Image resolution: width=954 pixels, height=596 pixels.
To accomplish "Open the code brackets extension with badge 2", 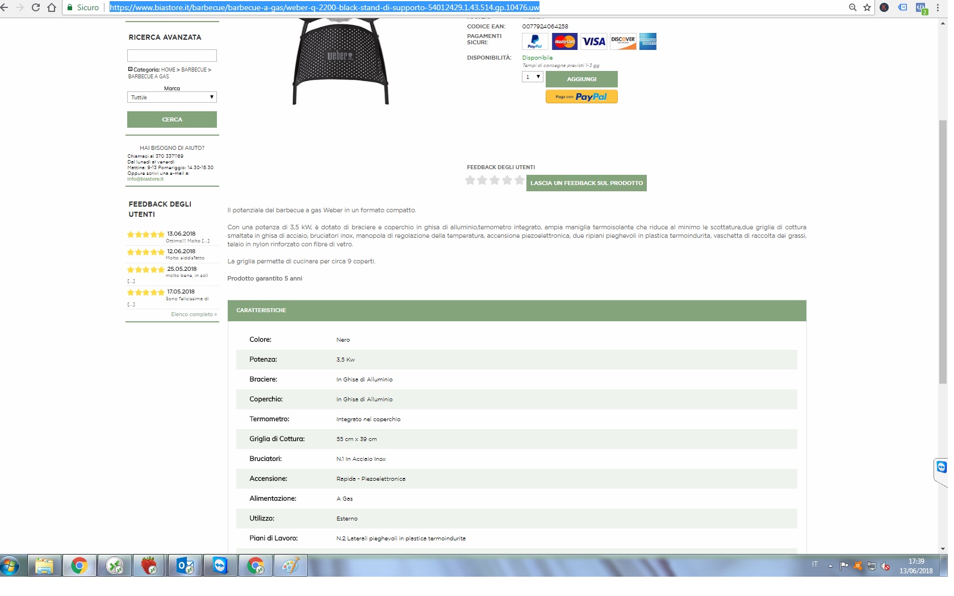I will (x=921, y=8).
